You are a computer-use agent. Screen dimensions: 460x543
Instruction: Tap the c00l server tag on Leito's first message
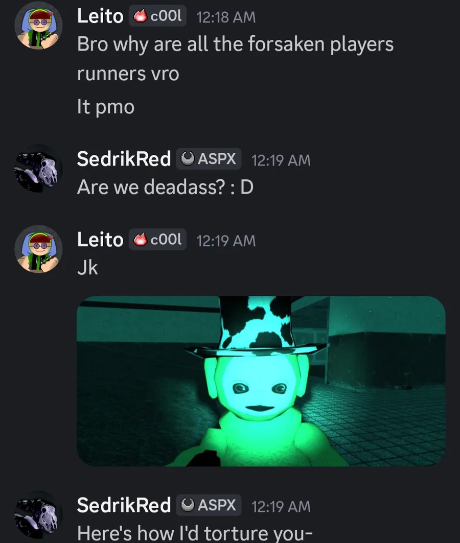click(x=157, y=16)
